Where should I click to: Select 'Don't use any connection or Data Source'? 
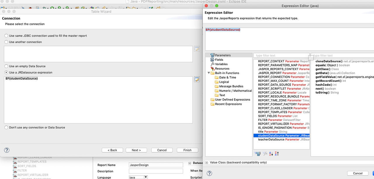pyautogui.click(x=6, y=127)
